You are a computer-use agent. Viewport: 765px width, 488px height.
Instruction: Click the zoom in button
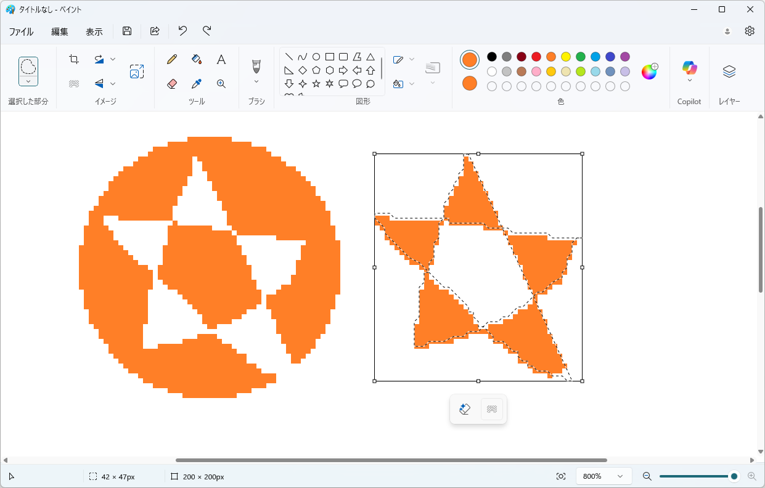(x=752, y=476)
